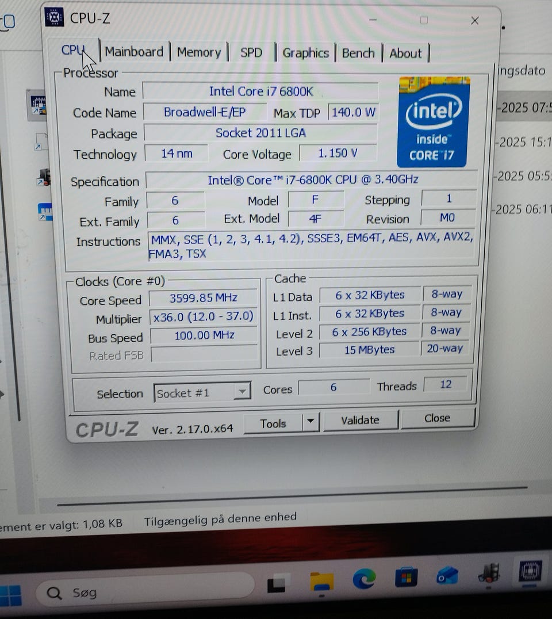Launch Microsoft Edge from the taskbar

click(364, 579)
